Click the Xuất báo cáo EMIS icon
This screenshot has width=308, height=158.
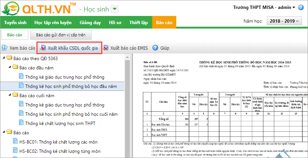[106, 48]
